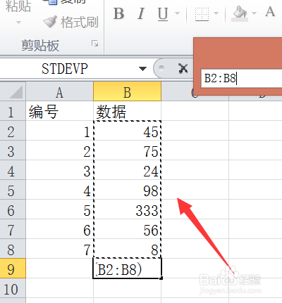This screenshot has height=303, width=282.
Task: Select row 10 header
Action: (x=13, y=288)
